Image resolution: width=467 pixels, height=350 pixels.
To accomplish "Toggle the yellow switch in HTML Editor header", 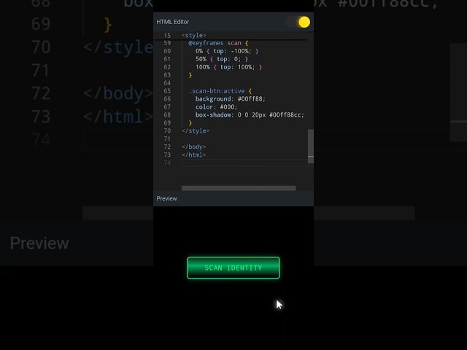I will [298, 22].
